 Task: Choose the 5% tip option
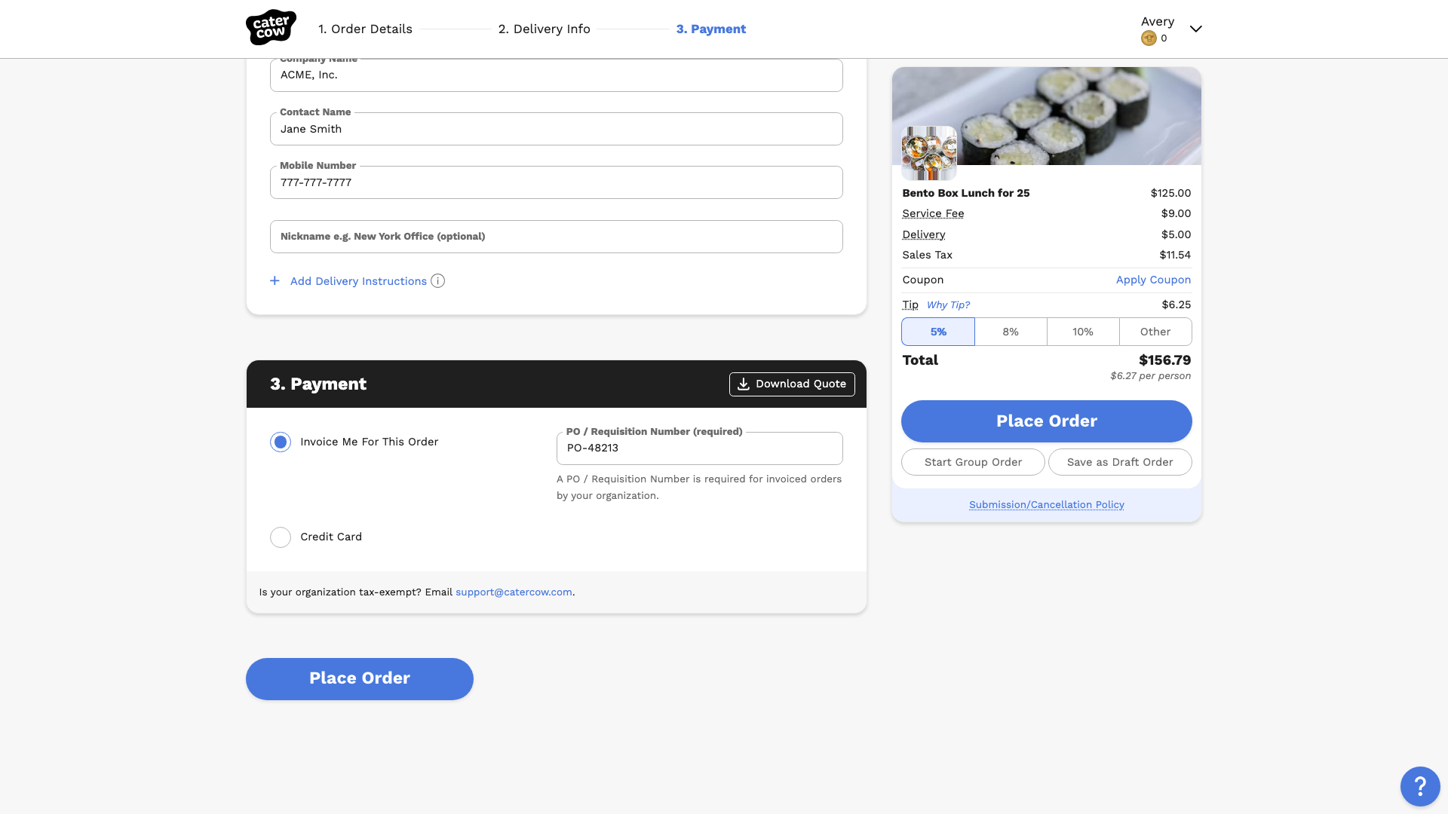938,332
